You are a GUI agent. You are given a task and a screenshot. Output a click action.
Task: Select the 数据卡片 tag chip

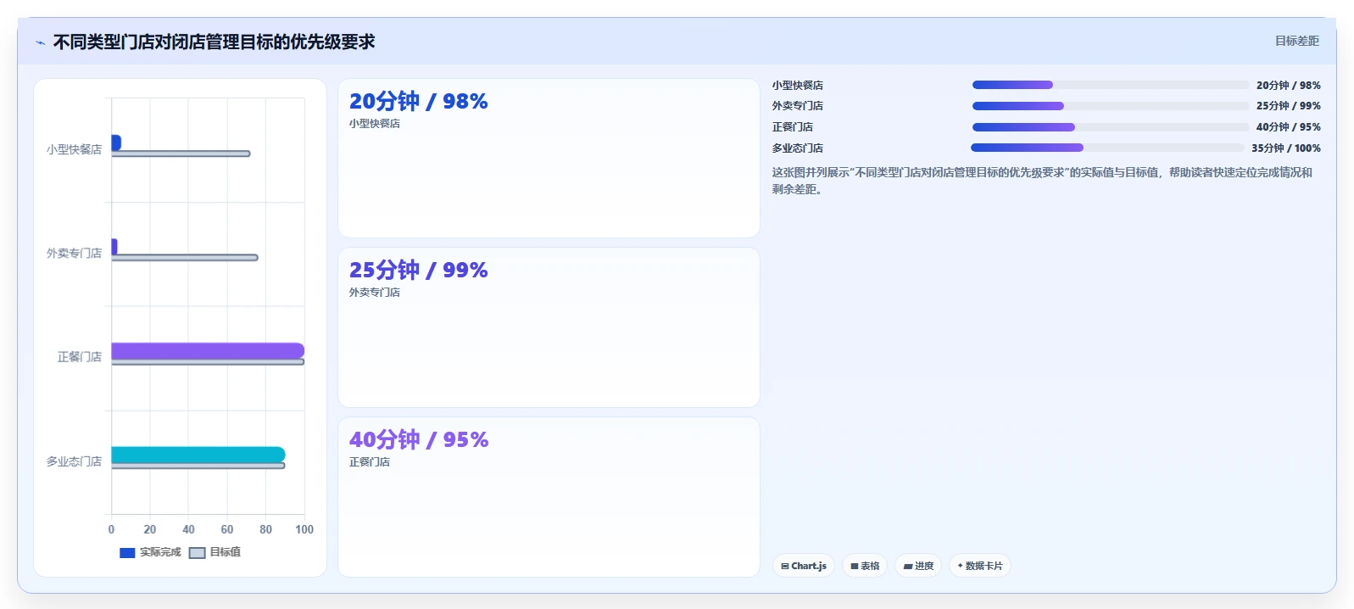[980, 566]
